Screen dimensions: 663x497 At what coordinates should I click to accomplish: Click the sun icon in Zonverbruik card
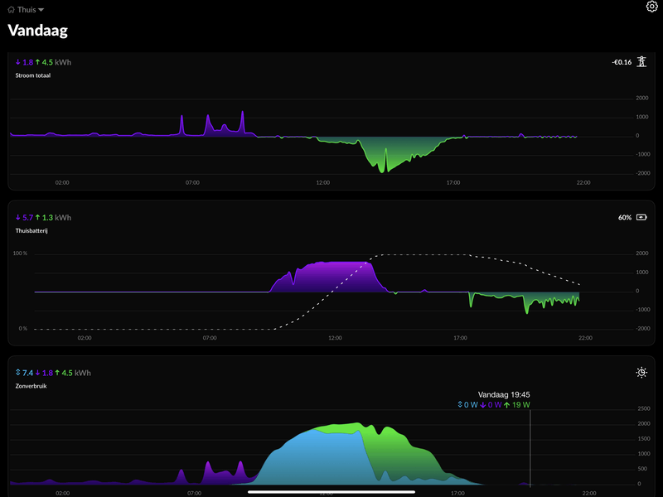point(641,372)
